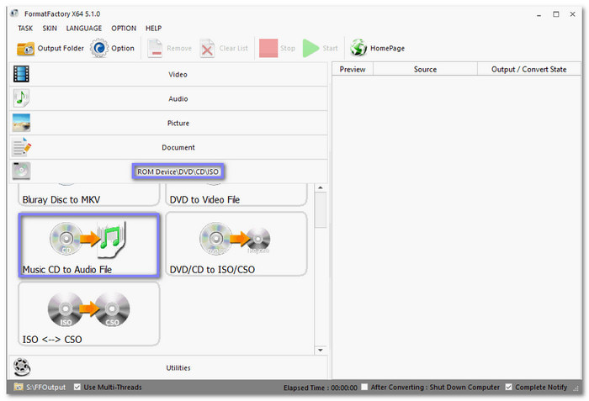Maximize the FormatFactory window
This screenshot has height=401, width=589.
(556, 14)
